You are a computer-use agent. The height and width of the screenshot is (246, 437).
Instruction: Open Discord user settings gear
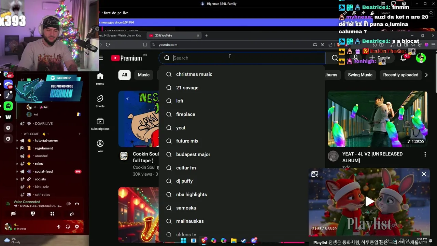[77, 227]
